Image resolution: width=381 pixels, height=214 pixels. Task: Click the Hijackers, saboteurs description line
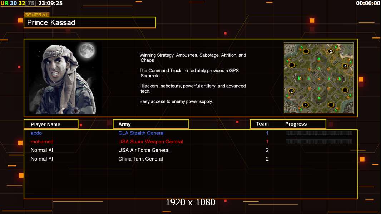tap(192, 88)
